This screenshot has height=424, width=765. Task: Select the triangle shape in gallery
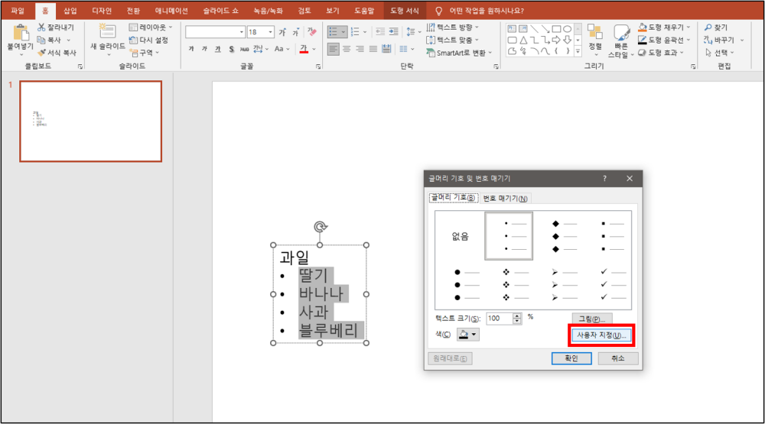(x=523, y=40)
